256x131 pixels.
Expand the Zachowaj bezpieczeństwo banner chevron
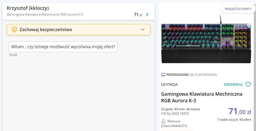(x=143, y=30)
